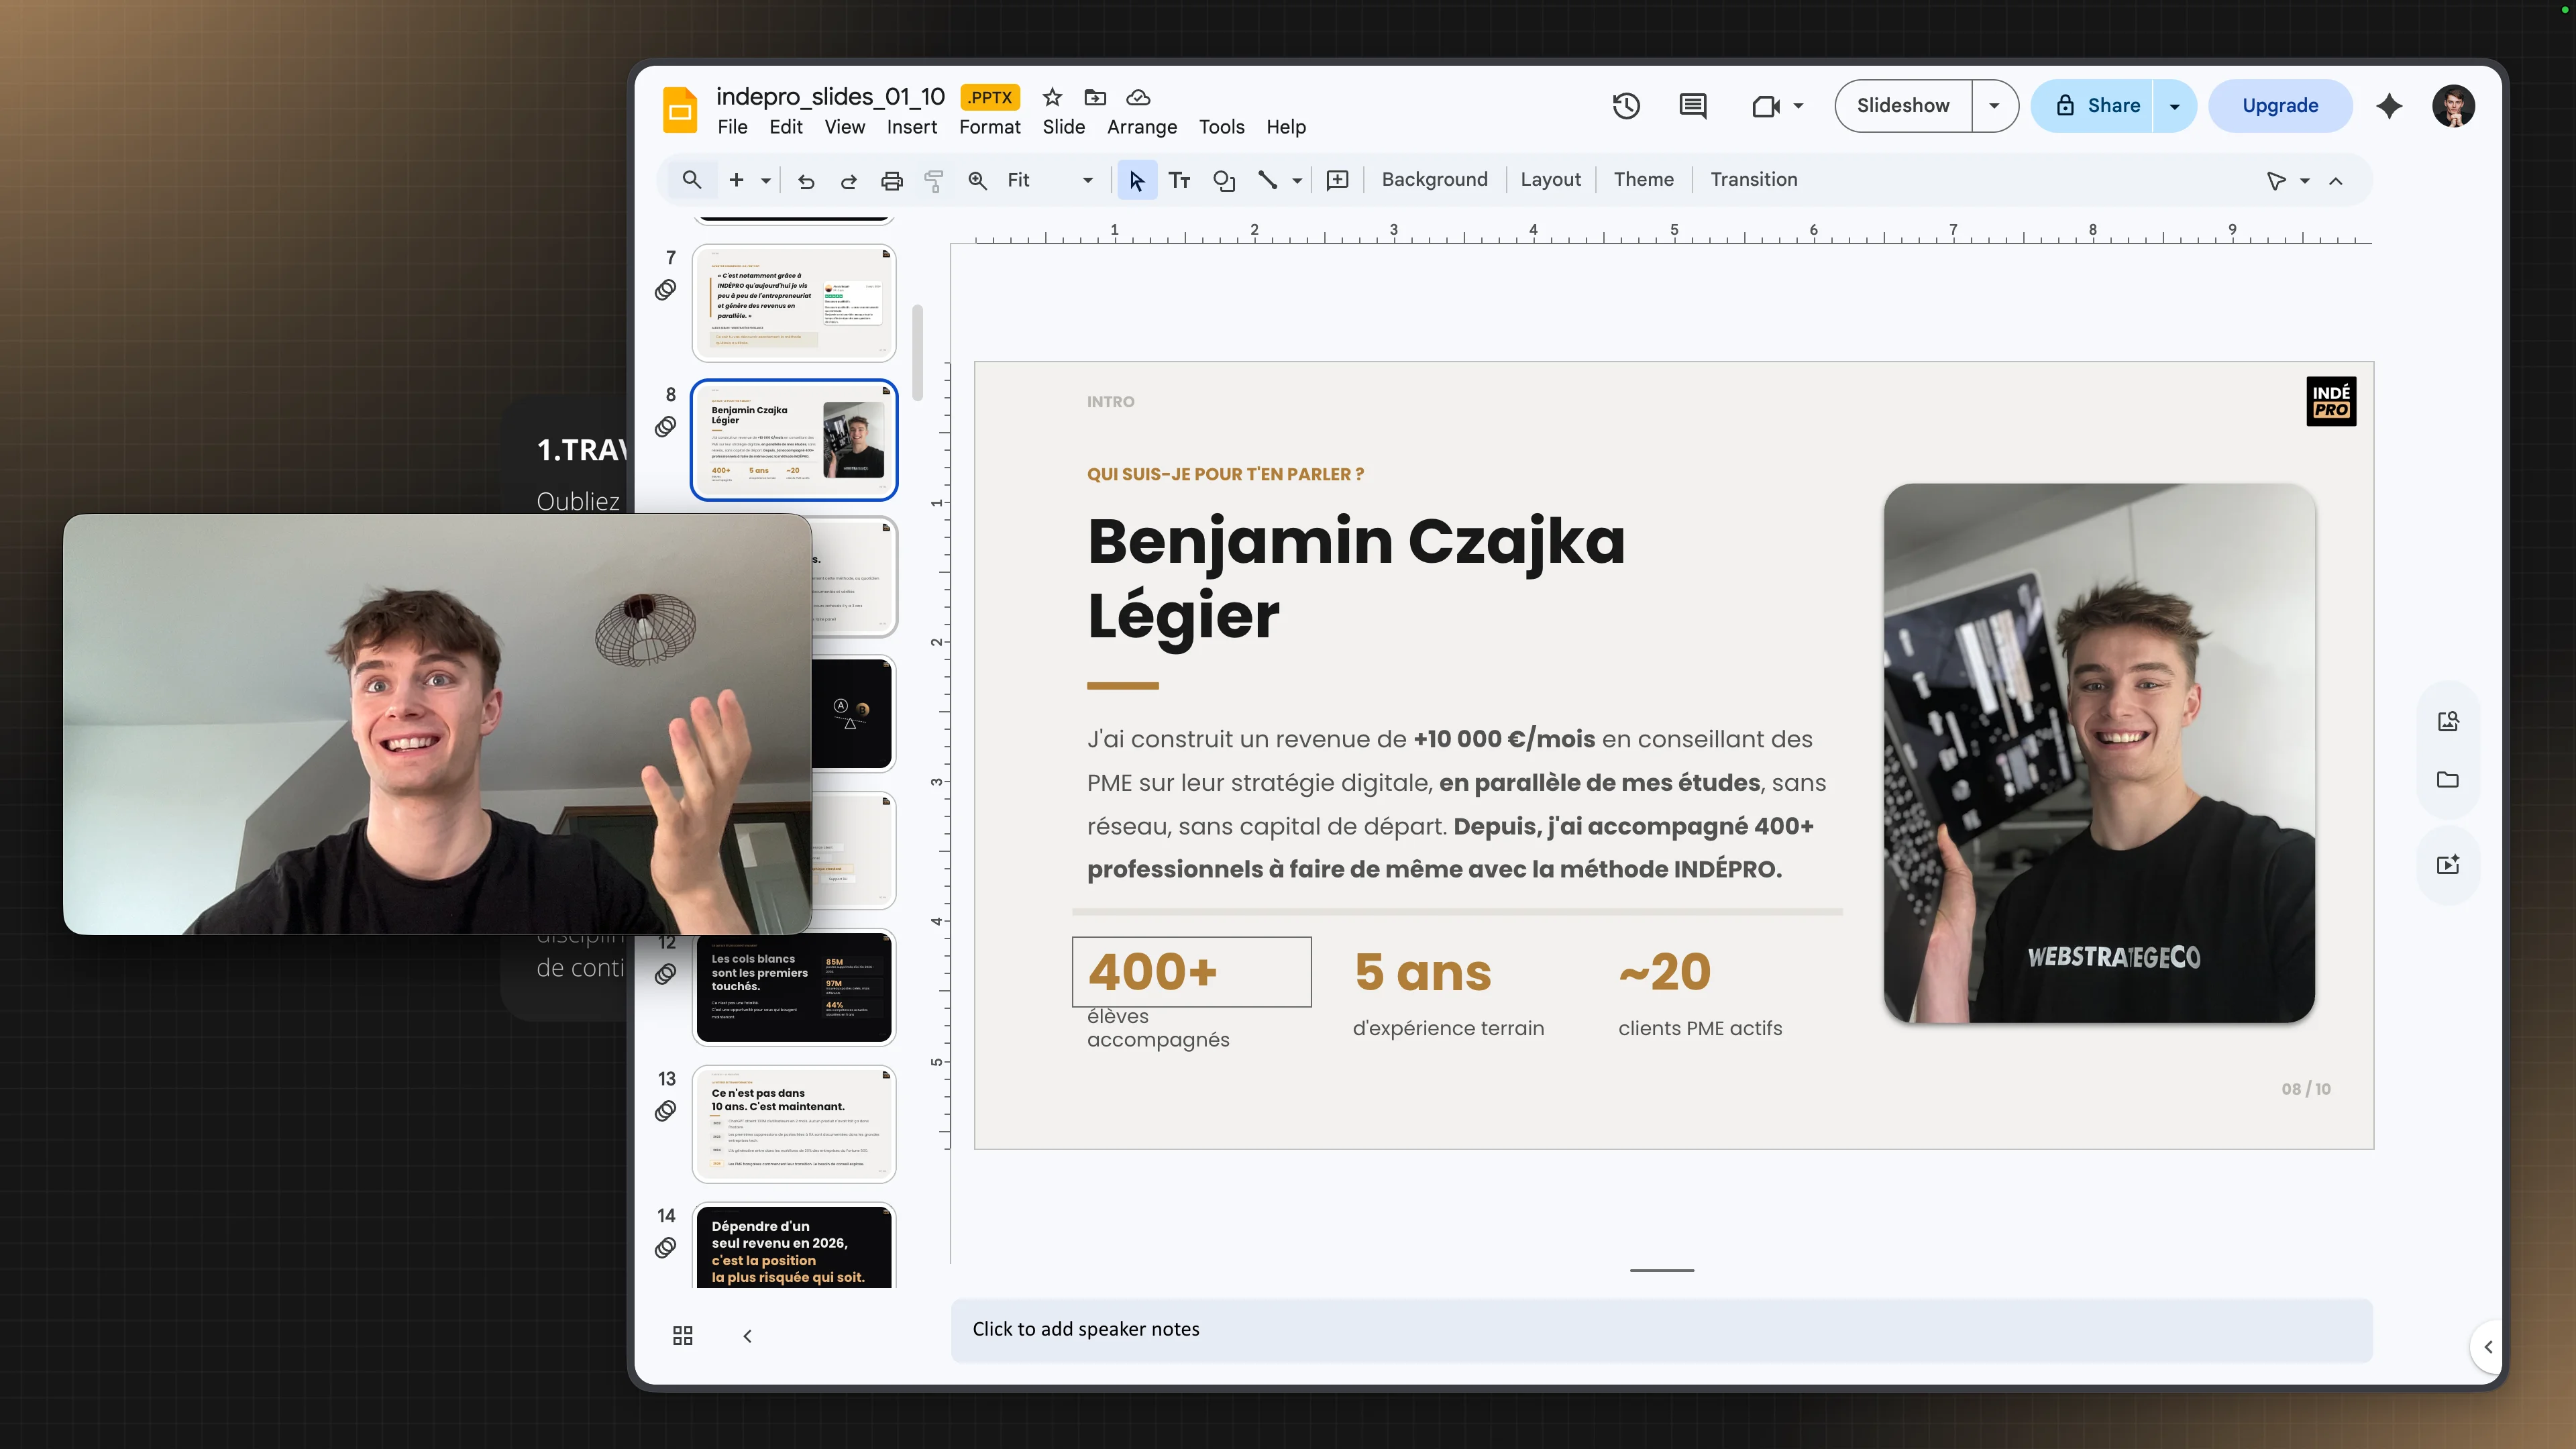Open the Share options dropdown arrow
This screenshot has width=2576, height=1449.
click(2174, 106)
